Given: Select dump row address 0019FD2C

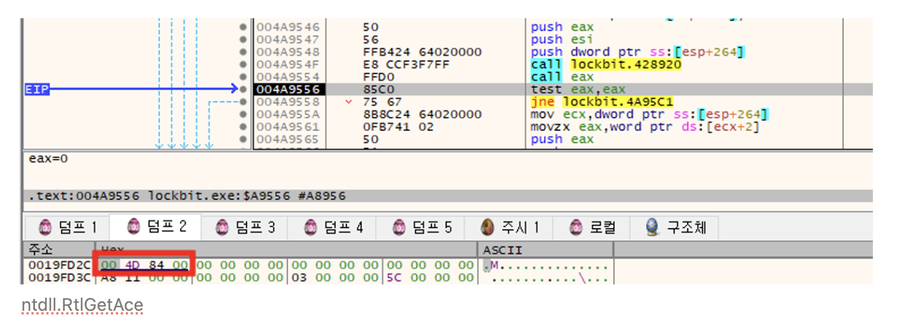Looking at the screenshot, I should point(60,266).
